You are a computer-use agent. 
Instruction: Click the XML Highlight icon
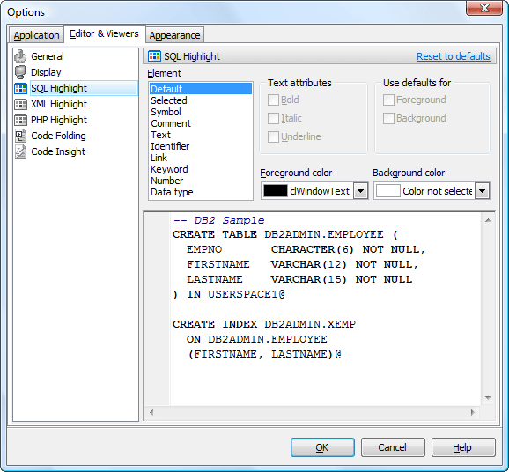coord(20,104)
